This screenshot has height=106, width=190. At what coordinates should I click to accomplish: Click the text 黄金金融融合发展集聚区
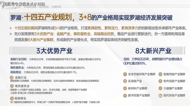[88, 81]
